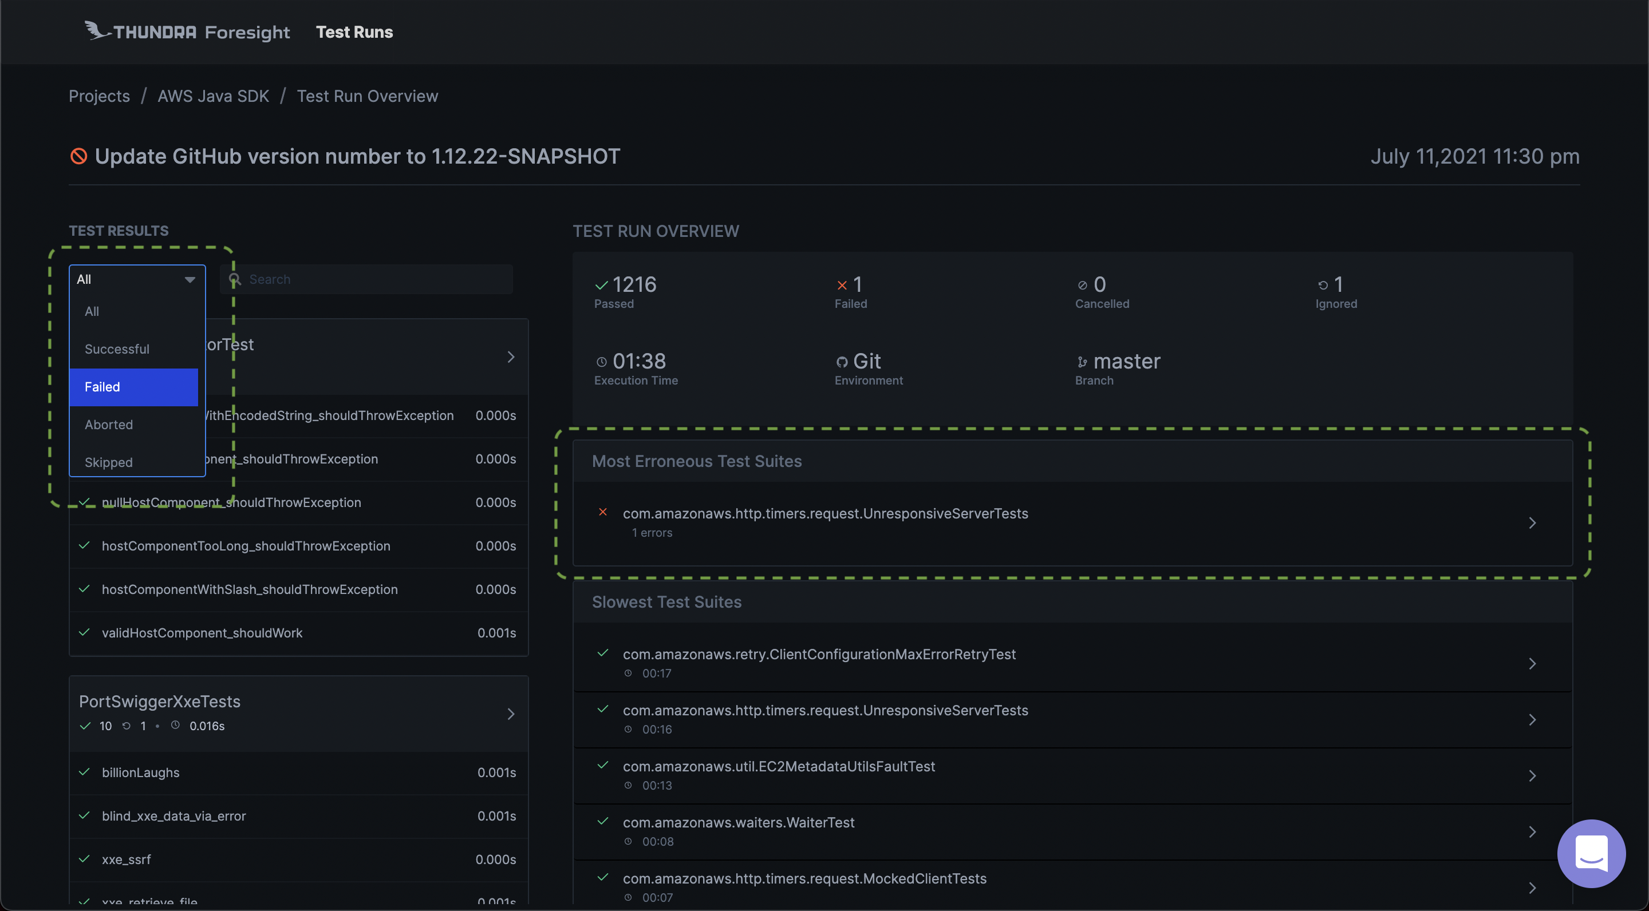Choose All option in filter list

133,311
